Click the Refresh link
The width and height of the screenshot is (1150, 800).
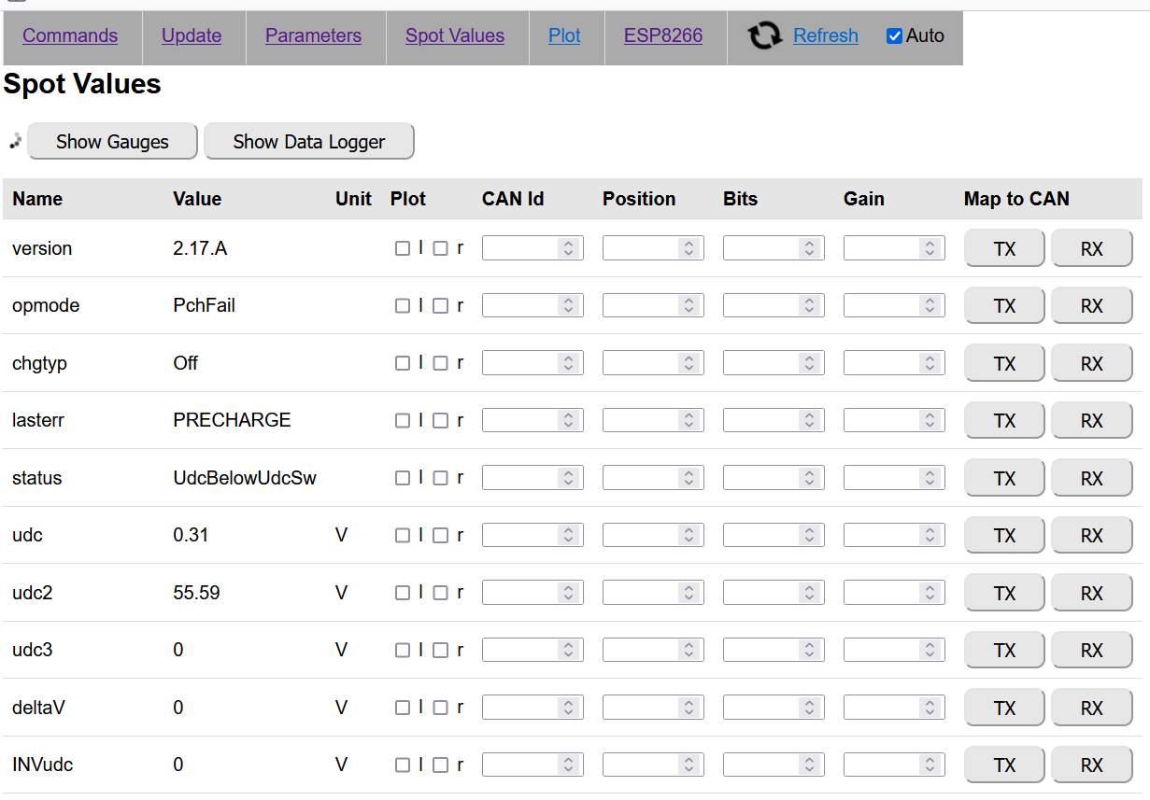point(825,36)
